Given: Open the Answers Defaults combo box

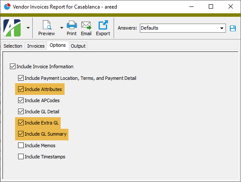Looking at the screenshot, I should tap(183, 28).
